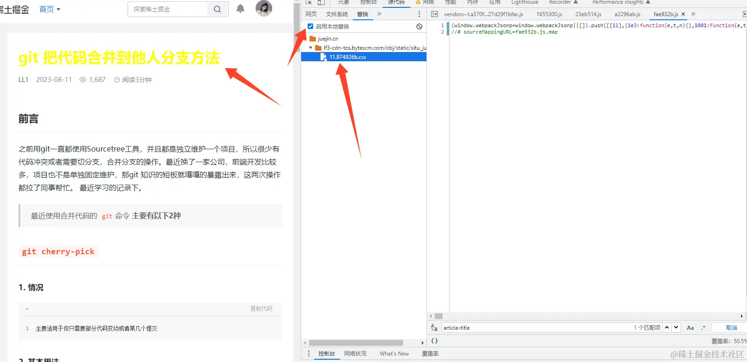Go to the next search match
Screen dimensions: 747x362
[676, 327]
